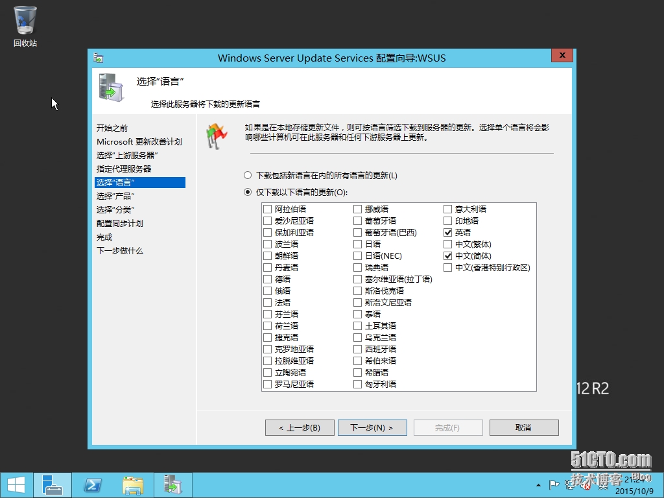Check the 阿拉伯语 language box
This screenshot has height=498, width=664.
(267, 209)
